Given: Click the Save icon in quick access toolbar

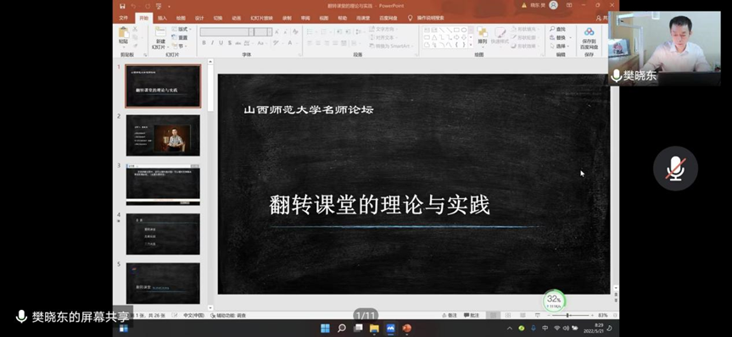Looking at the screenshot, I should tap(122, 6).
